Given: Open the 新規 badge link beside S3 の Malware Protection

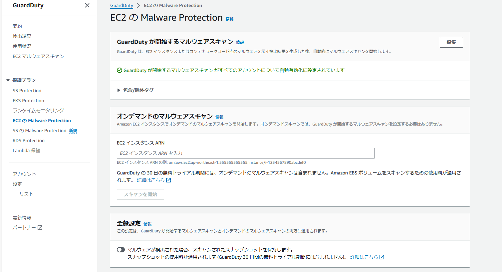Looking at the screenshot, I should (x=73, y=131).
